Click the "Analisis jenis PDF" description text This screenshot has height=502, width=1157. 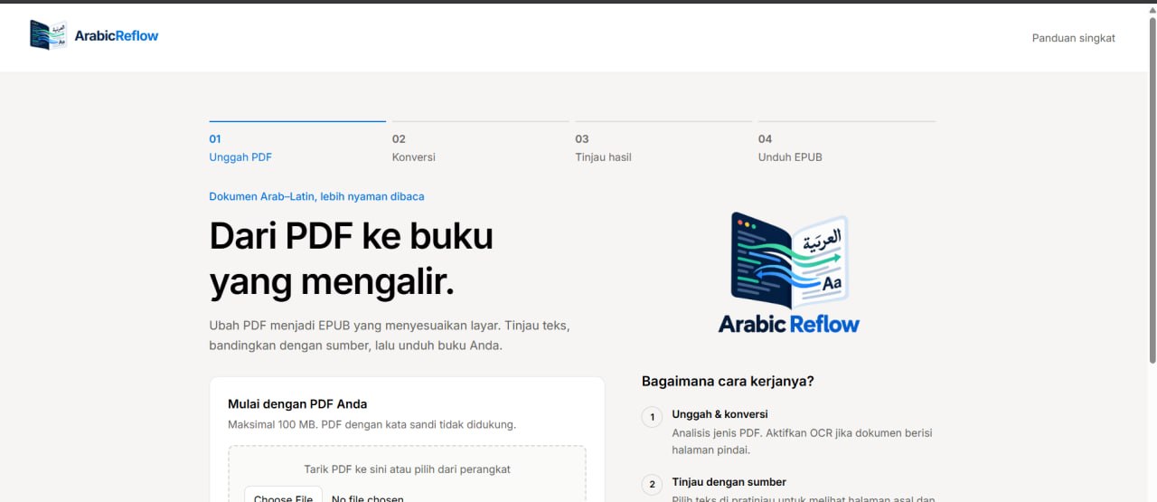click(x=802, y=441)
